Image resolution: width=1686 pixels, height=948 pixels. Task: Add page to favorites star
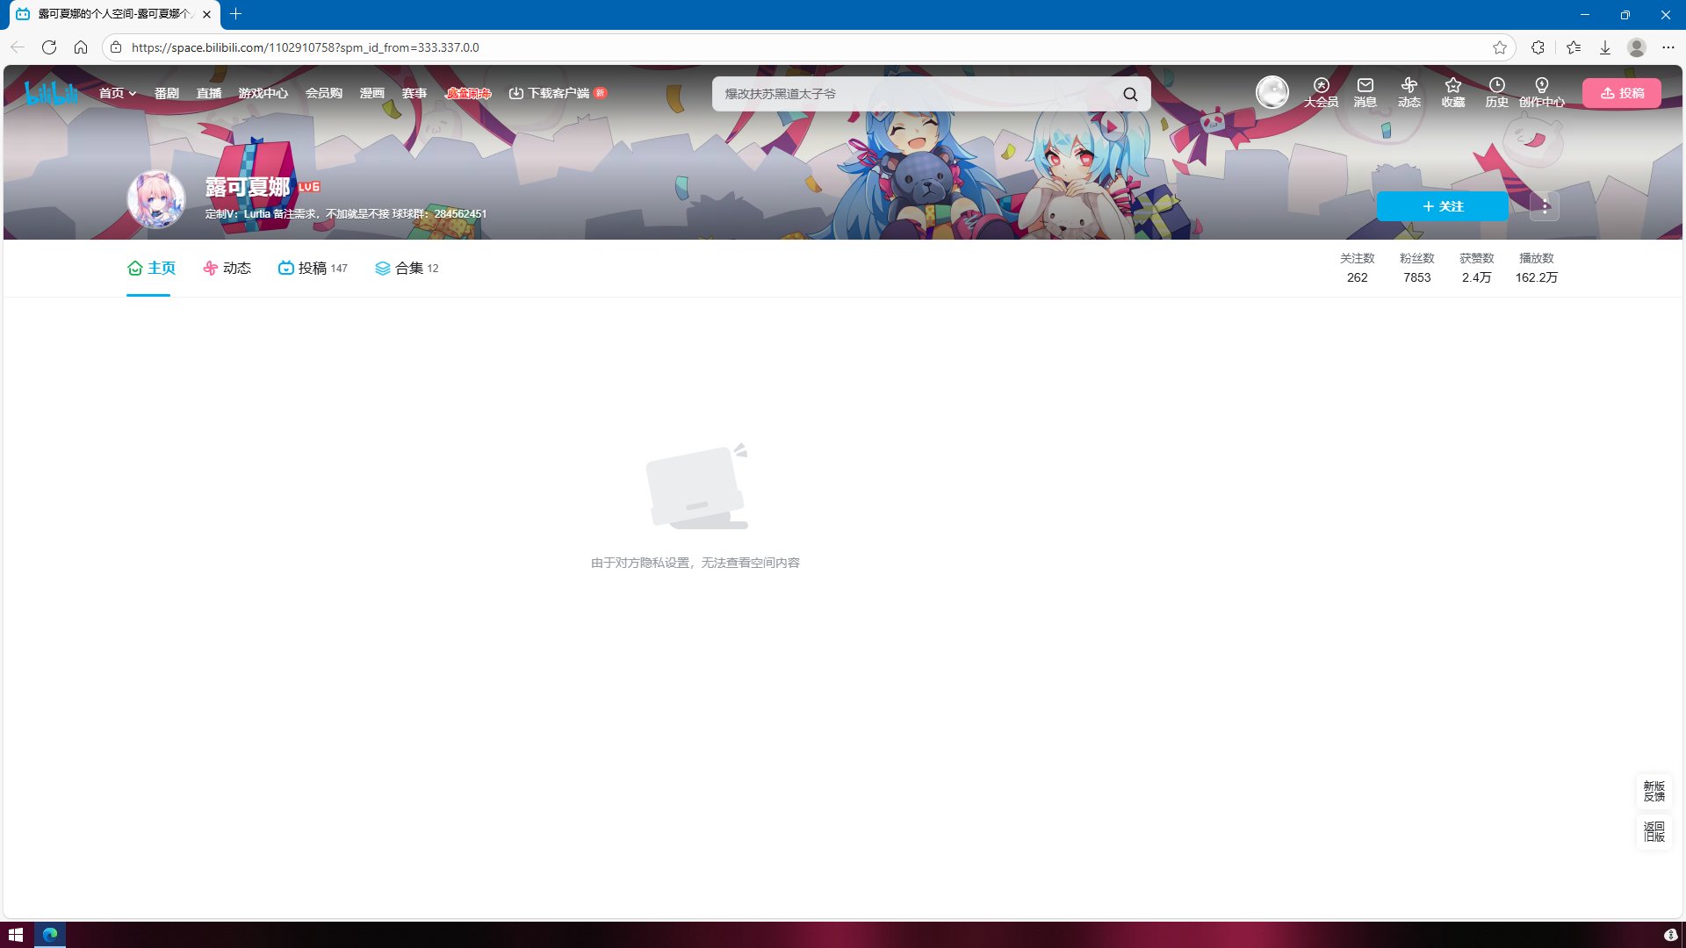tap(1499, 47)
